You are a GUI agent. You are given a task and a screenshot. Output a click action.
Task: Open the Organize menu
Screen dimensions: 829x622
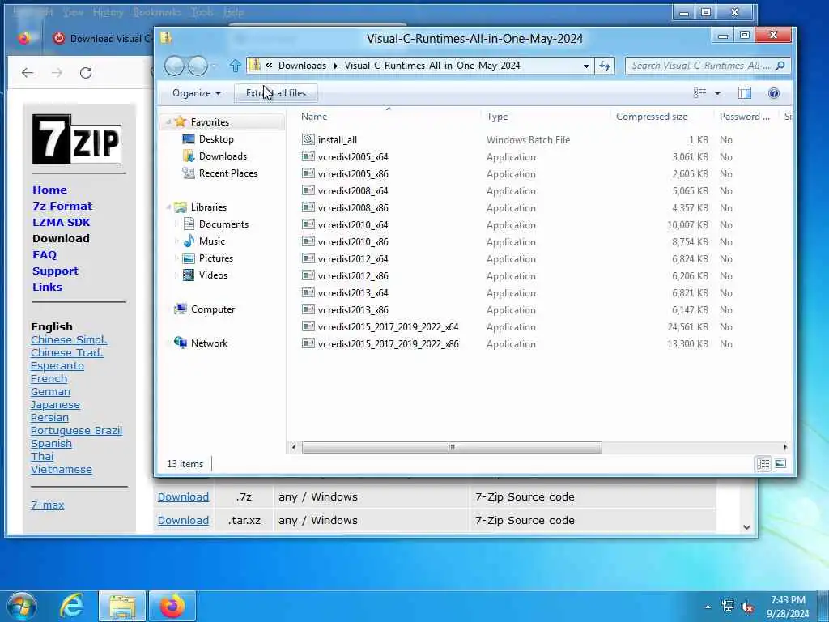(x=196, y=93)
